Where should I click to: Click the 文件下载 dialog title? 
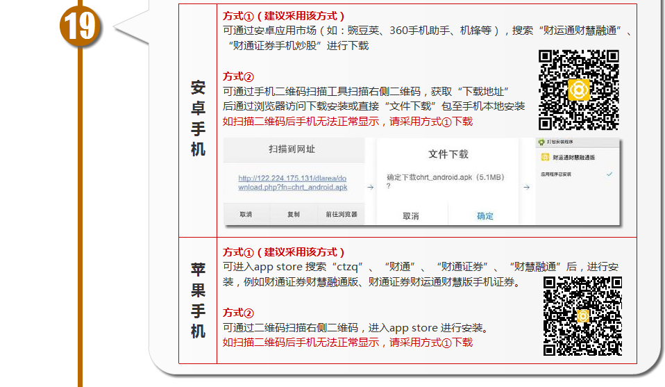[448, 154]
